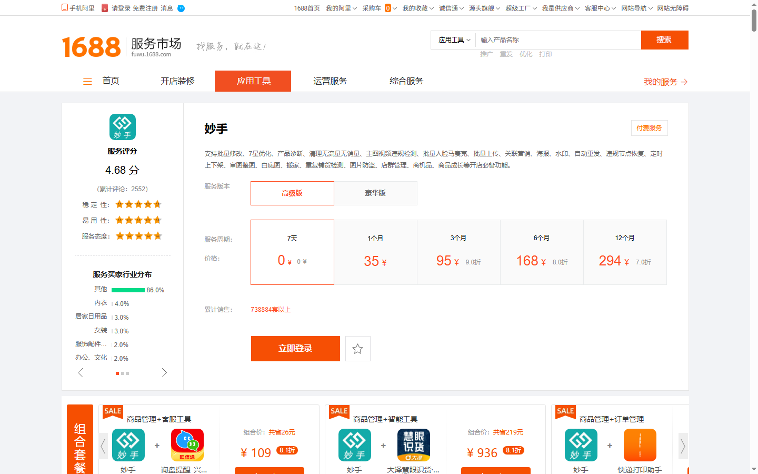This screenshot has height=474, width=758.
Task: Switch to the 开店装修 tab
Action: (x=177, y=81)
